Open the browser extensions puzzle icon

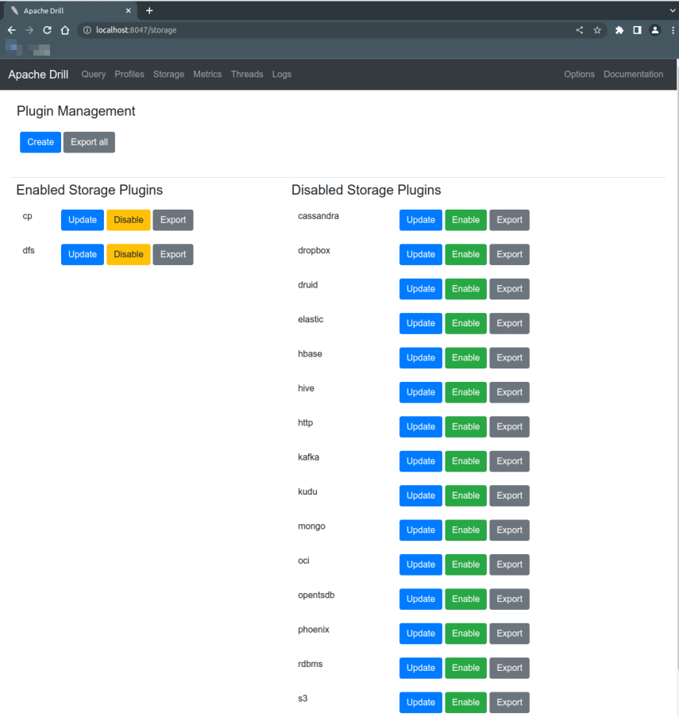point(619,30)
